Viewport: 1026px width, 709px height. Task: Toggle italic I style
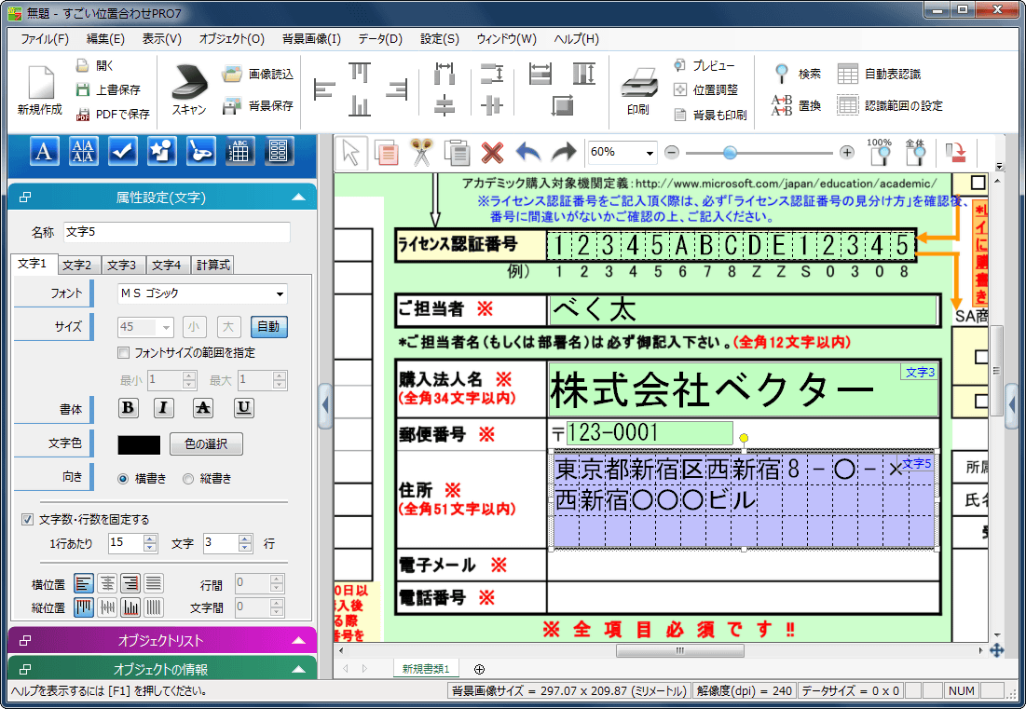tap(164, 408)
